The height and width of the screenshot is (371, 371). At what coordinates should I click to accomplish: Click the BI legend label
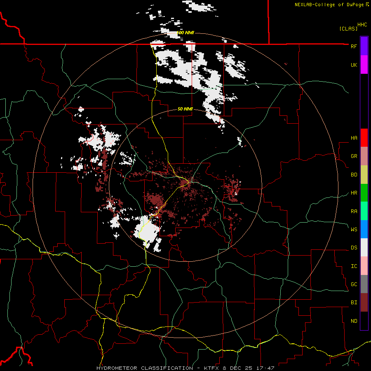click(x=354, y=303)
